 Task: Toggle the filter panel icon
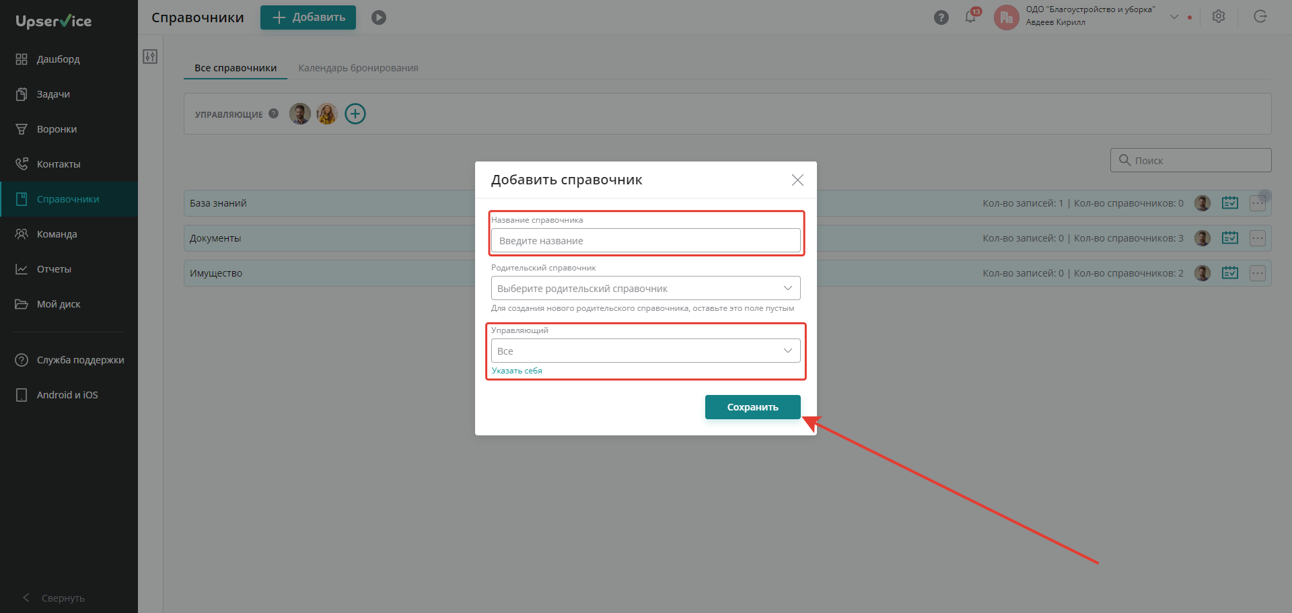[x=150, y=57]
